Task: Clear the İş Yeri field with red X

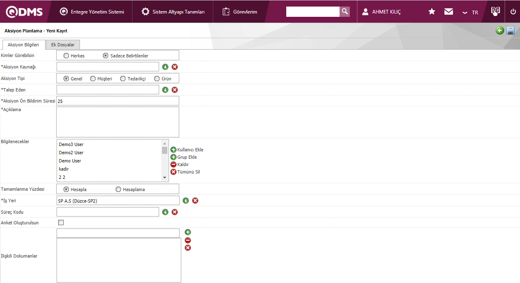Action: pos(195,201)
